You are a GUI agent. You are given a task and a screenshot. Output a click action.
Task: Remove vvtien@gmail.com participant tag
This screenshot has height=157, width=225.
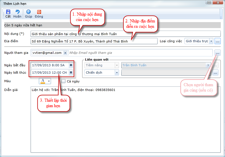[65, 53]
